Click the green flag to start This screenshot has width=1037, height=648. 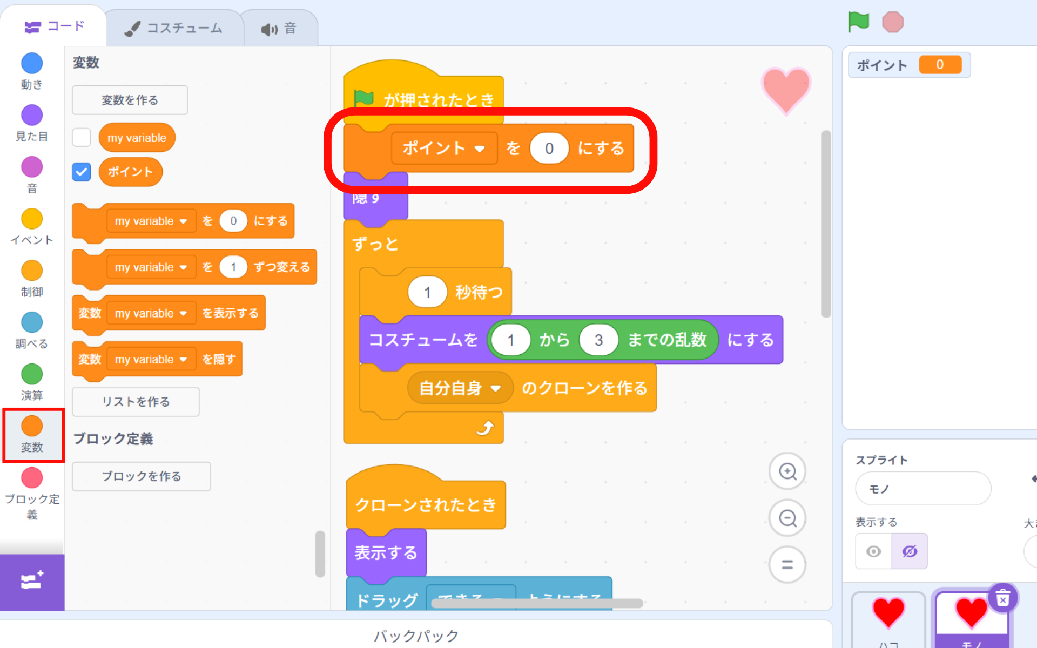pyautogui.click(x=858, y=22)
